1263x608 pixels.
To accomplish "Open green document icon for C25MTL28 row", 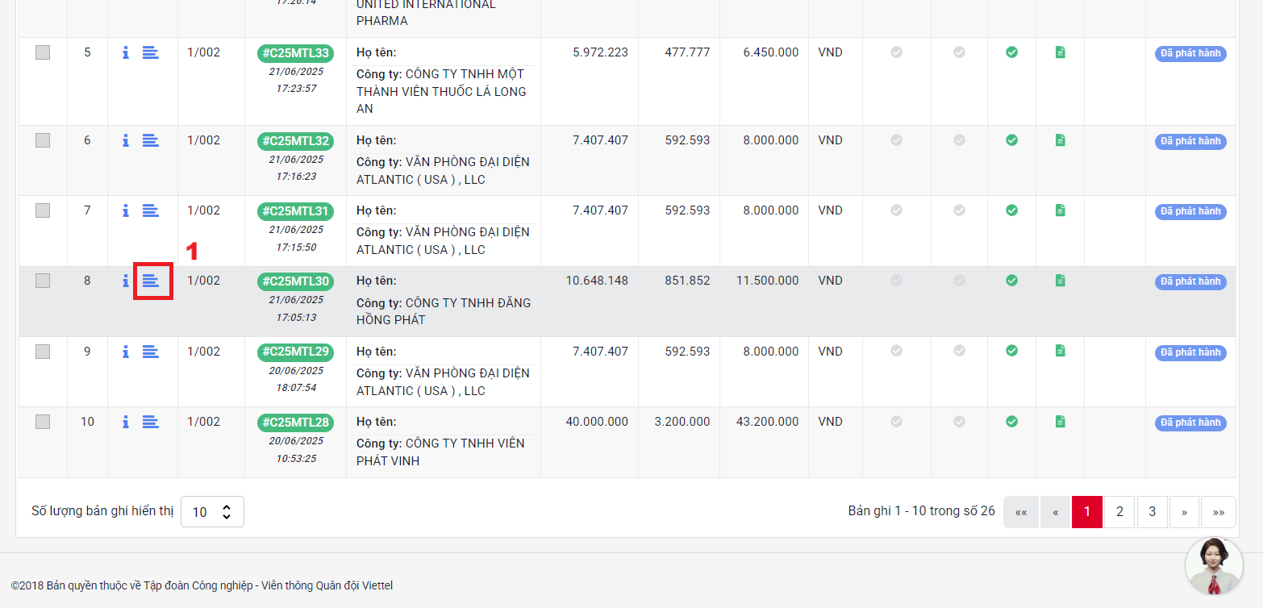I will [x=1060, y=422].
